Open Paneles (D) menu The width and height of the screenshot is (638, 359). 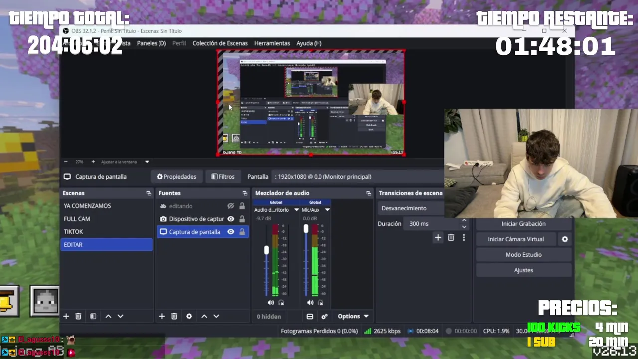pos(152,43)
